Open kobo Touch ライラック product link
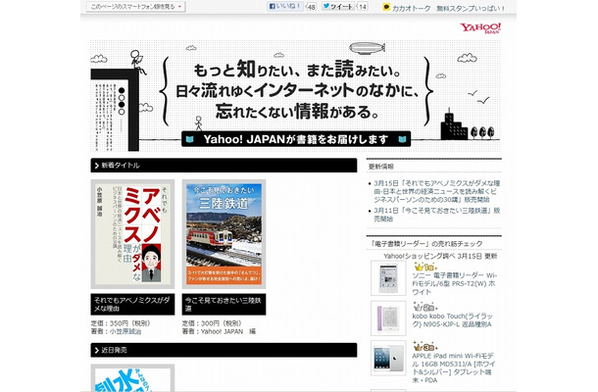 (452, 320)
